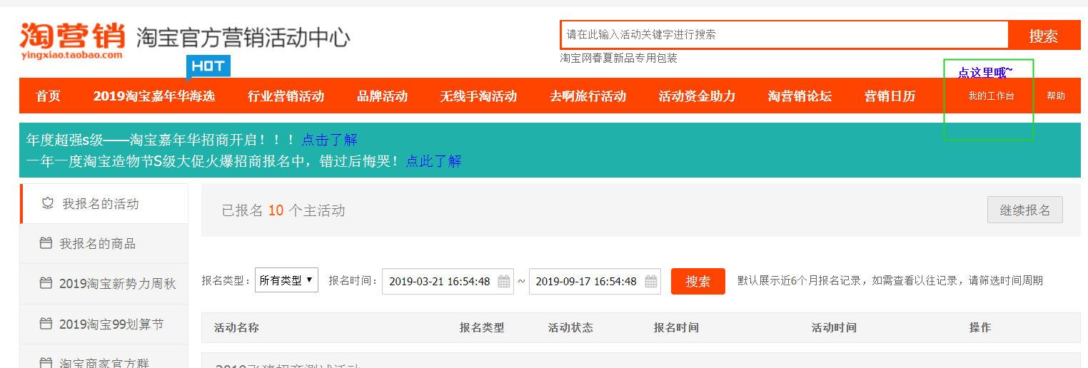Follow the 点击了解 link
1088x368 pixels.
(x=329, y=140)
